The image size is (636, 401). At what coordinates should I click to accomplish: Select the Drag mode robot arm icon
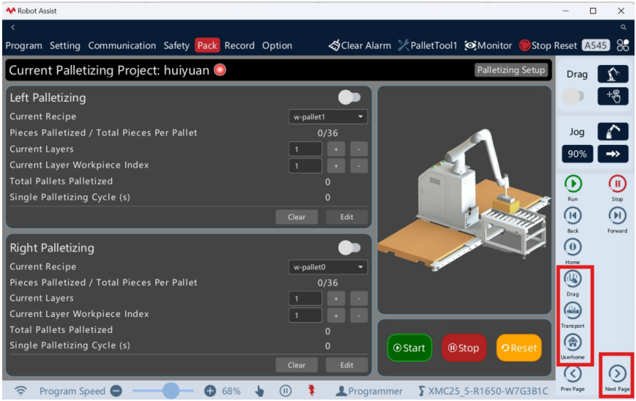pyautogui.click(x=613, y=74)
